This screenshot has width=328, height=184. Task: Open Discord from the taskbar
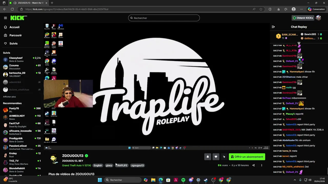191,180
